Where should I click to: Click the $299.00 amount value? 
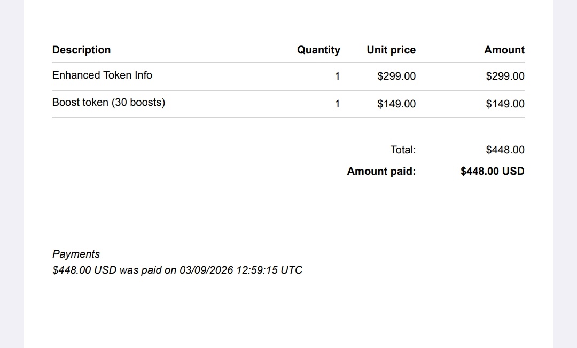click(x=505, y=76)
